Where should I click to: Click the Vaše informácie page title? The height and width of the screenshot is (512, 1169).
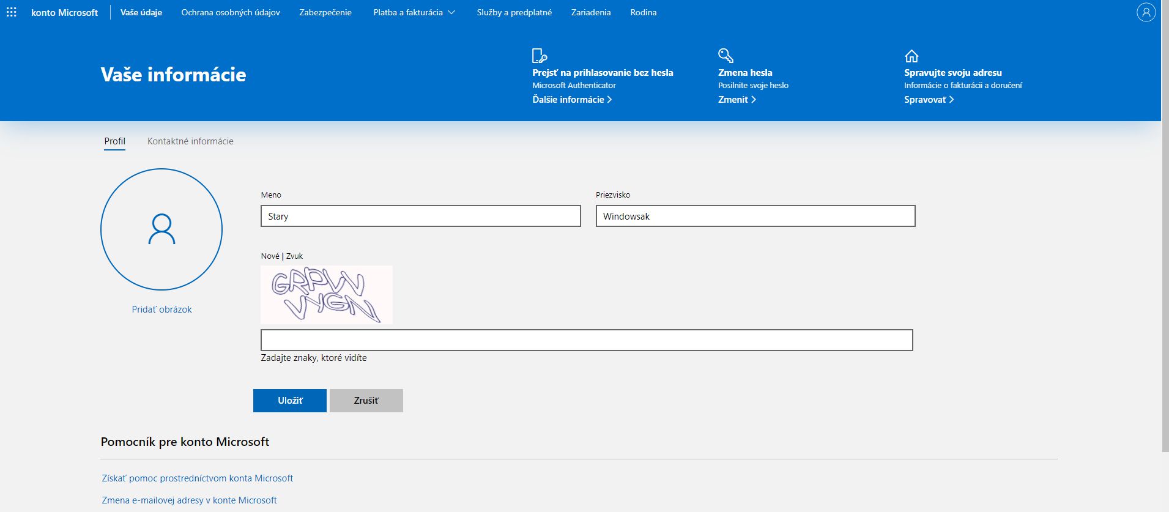pos(173,75)
